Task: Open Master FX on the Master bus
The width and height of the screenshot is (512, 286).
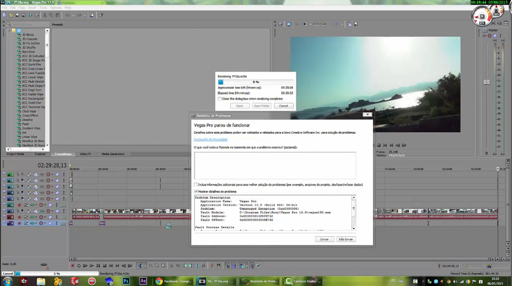Action: point(485,36)
